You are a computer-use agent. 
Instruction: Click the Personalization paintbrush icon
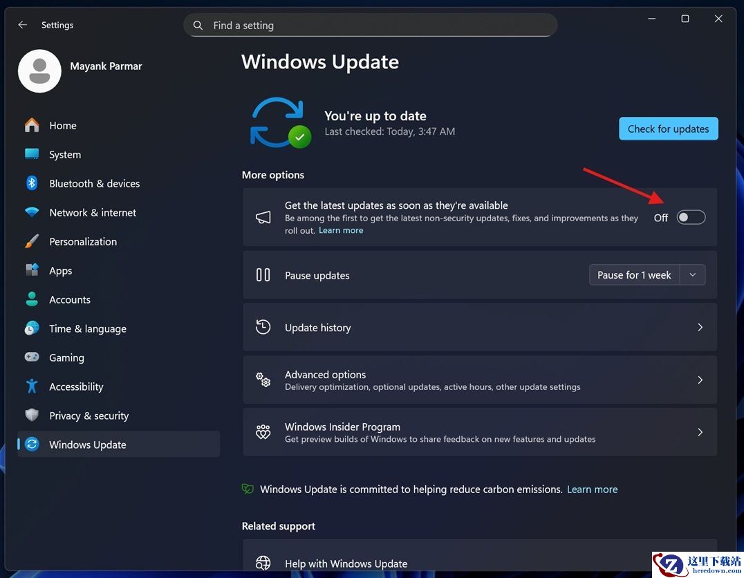click(32, 241)
